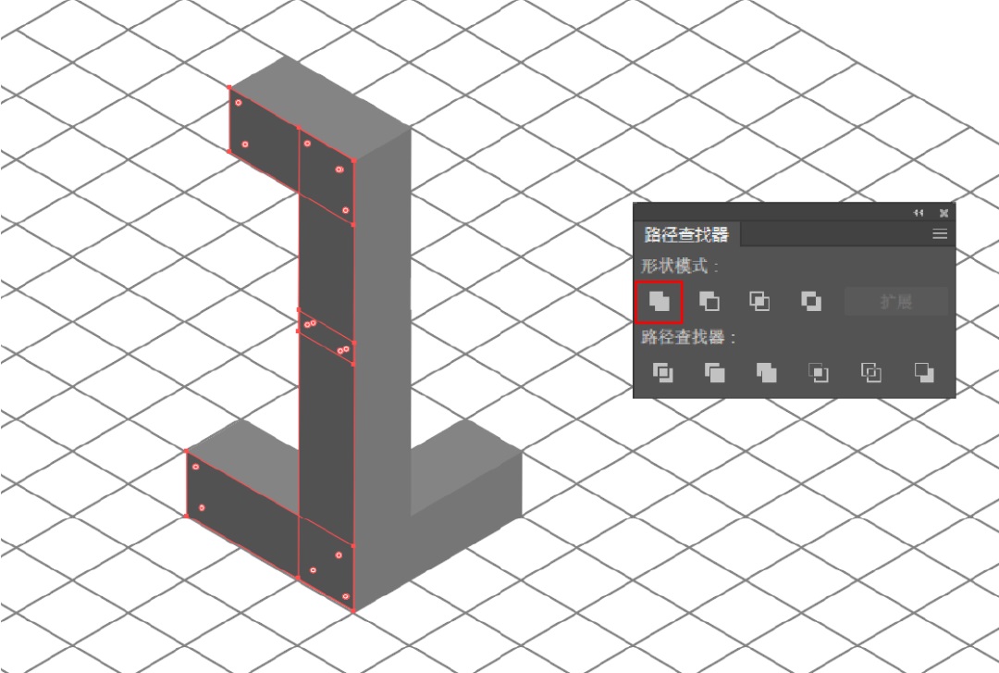
Task: Apply the Intersect shape mode icon
Action: (x=759, y=301)
